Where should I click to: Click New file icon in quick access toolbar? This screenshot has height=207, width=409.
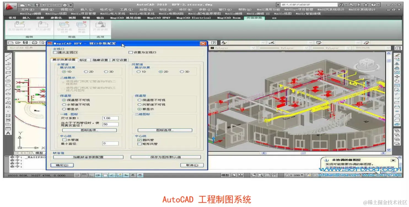coord(23,5)
